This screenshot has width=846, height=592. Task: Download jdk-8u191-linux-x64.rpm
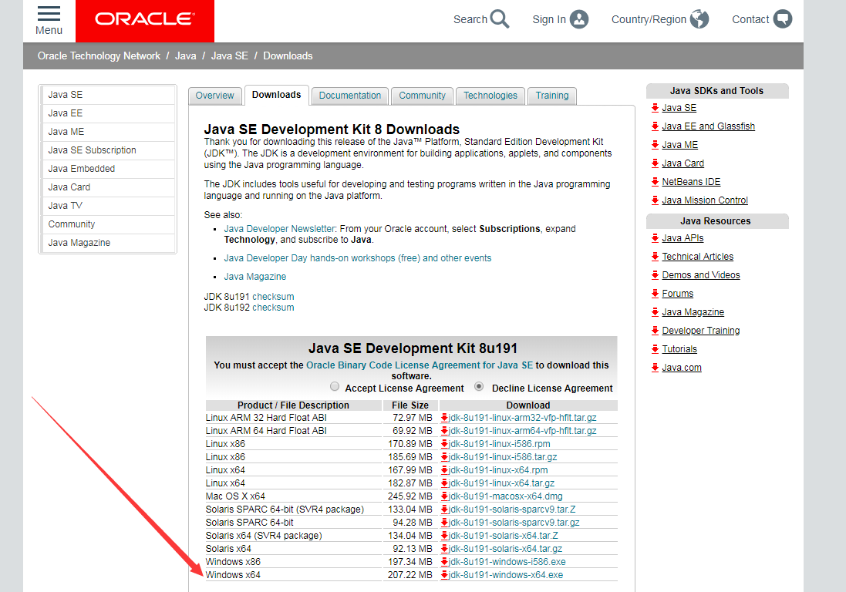coord(498,470)
